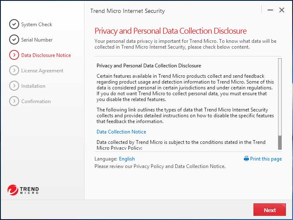The image size is (293, 220).
Task: Click the License Agreement step arrow icon
Action: [14, 70]
